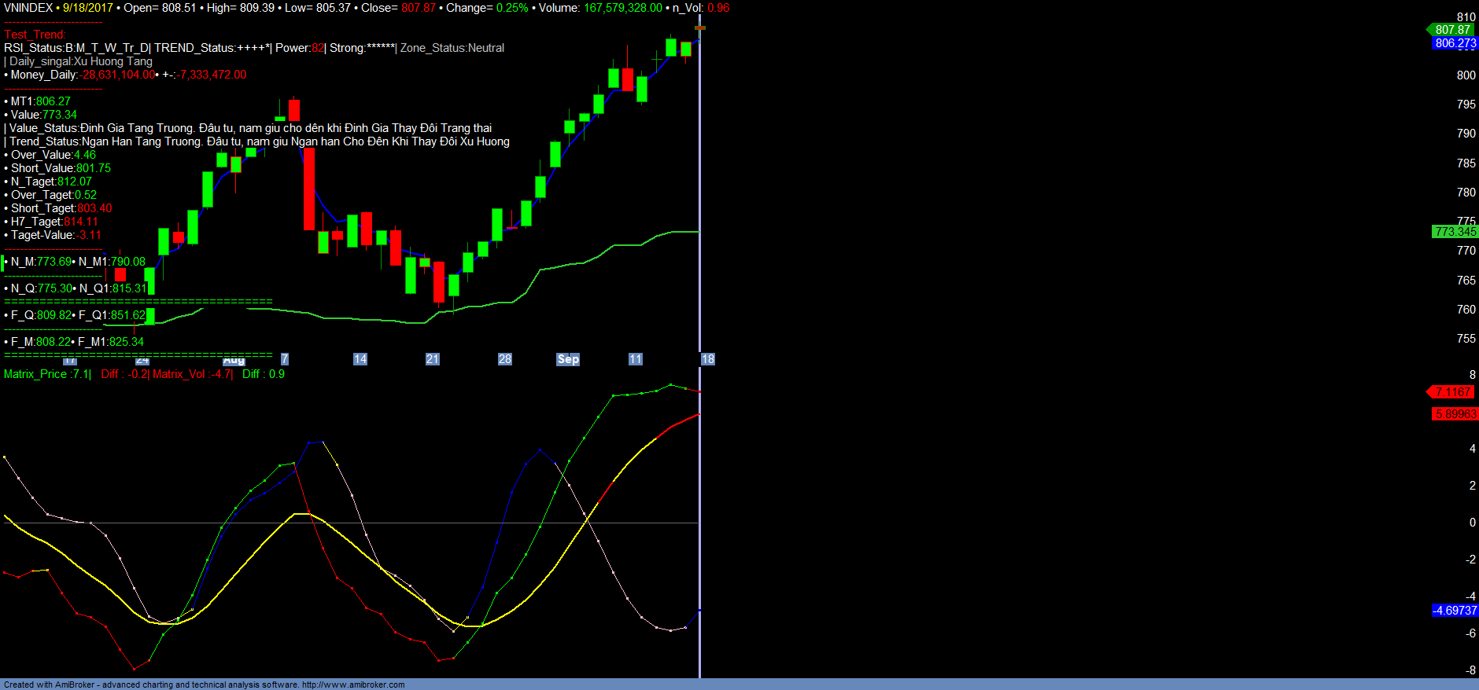Click the Volume value in title bar

click(621, 8)
